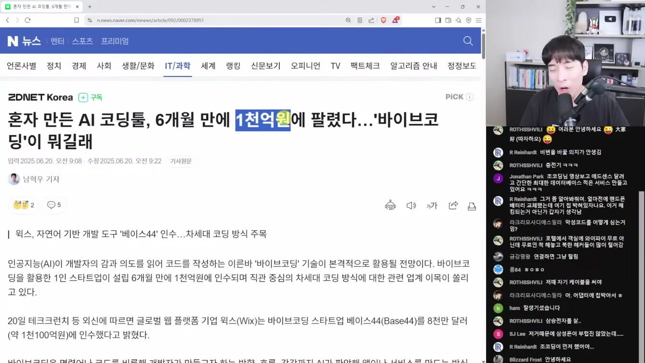The image size is (645, 363).
Task: Click the Naver N logo
Action: coord(13,41)
